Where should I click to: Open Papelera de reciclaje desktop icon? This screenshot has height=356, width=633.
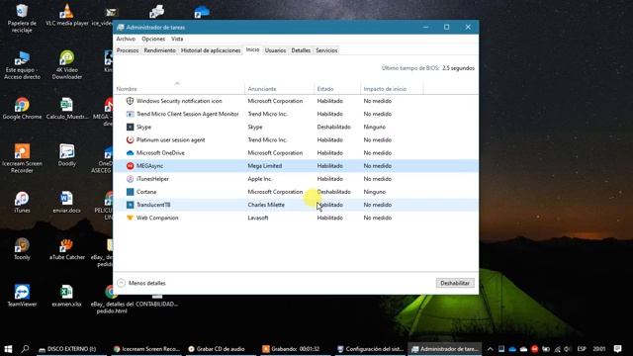click(22, 18)
